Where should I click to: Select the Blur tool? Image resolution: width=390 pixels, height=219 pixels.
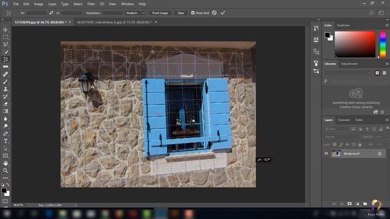5,119
